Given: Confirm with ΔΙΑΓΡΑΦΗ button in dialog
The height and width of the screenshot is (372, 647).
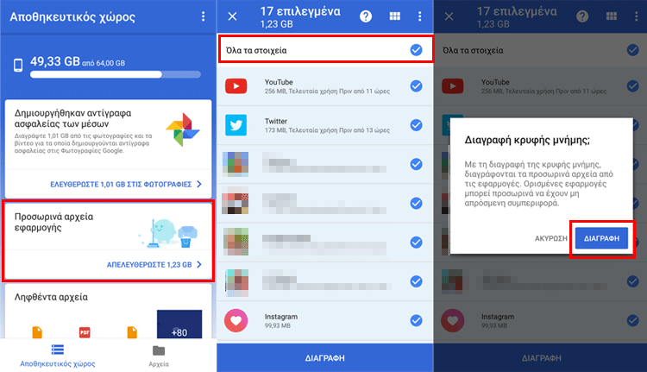Looking at the screenshot, I should (601, 238).
